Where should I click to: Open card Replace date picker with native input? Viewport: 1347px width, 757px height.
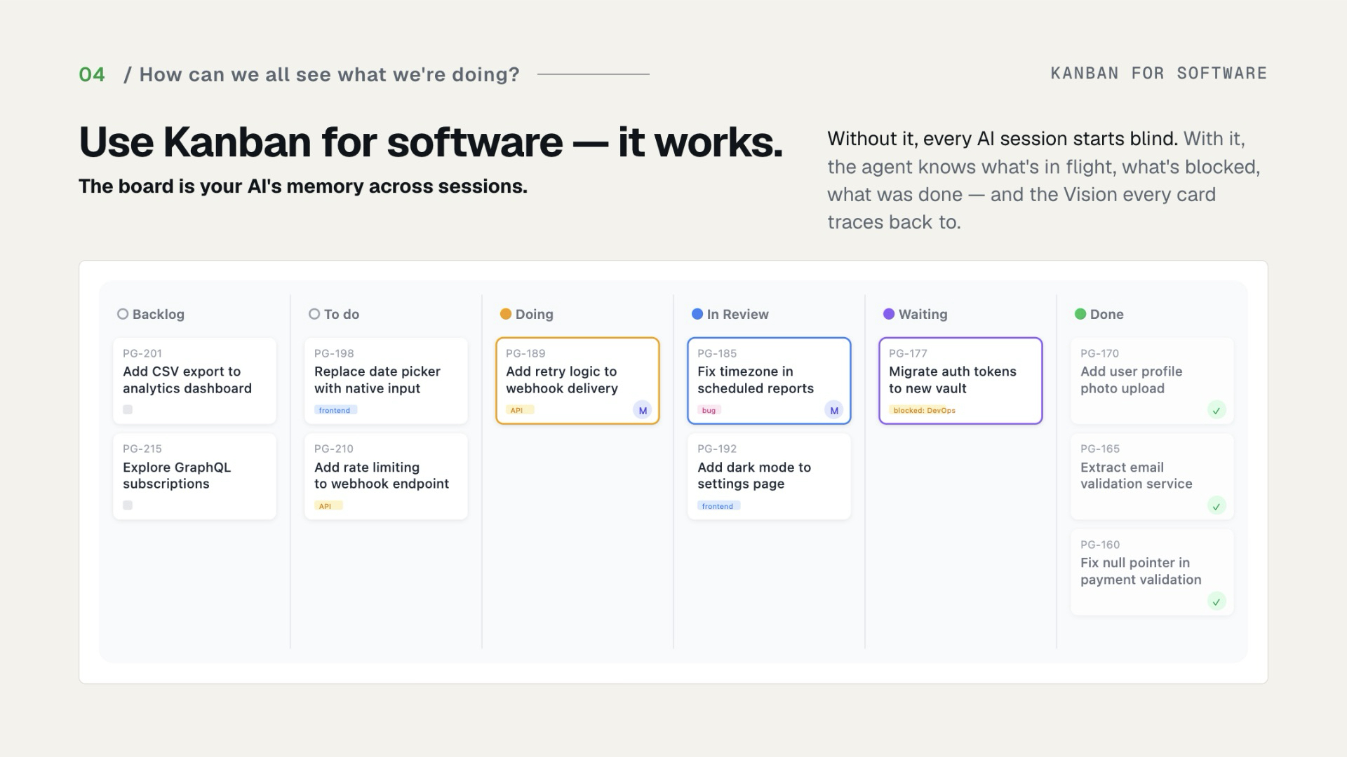click(x=386, y=381)
